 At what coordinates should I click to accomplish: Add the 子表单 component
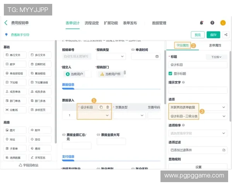[x=15, y=148]
